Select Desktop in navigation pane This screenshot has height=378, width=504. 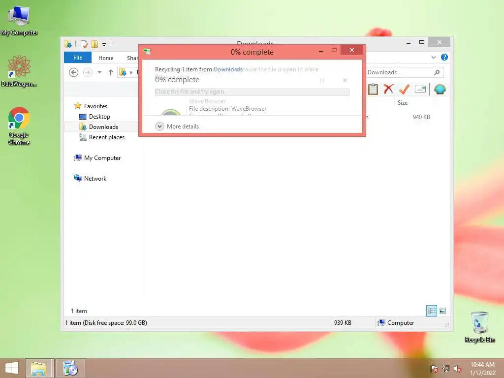(99, 116)
